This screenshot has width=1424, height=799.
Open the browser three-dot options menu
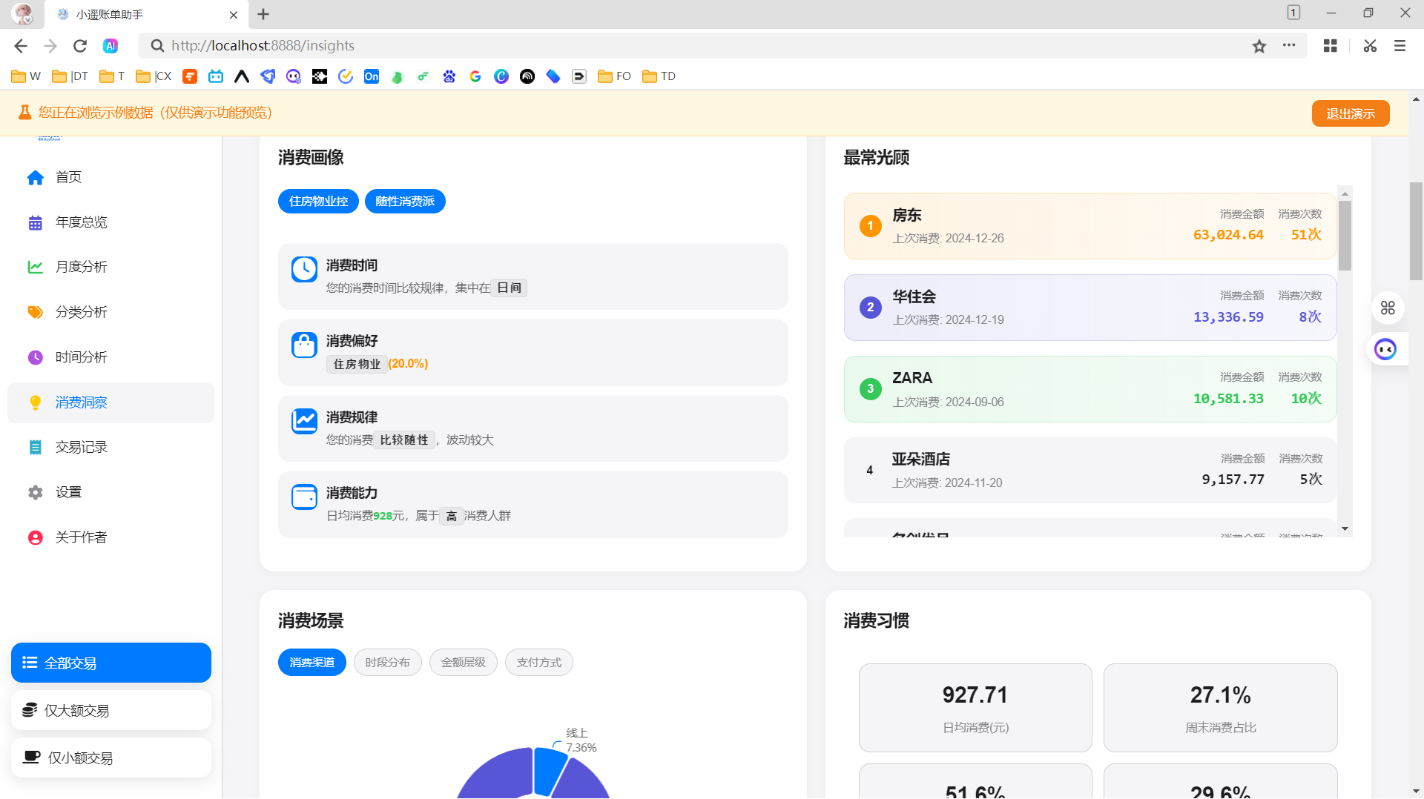tap(1288, 45)
